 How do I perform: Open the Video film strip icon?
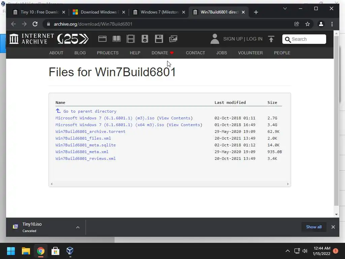coord(131,39)
